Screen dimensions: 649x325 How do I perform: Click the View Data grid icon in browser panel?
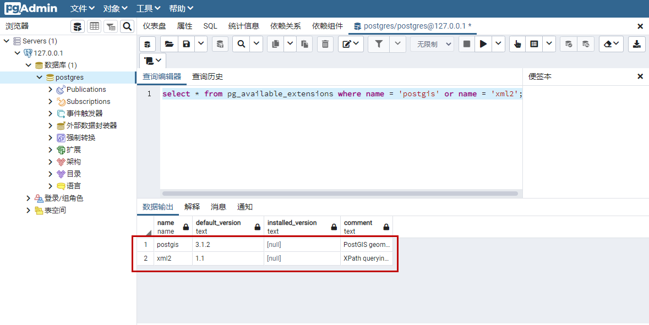tap(94, 26)
